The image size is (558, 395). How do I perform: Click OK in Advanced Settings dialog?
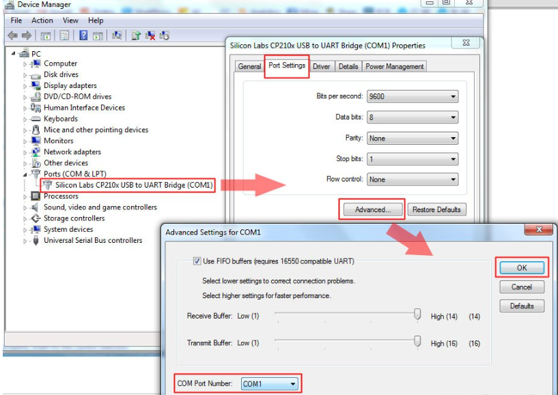click(521, 267)
